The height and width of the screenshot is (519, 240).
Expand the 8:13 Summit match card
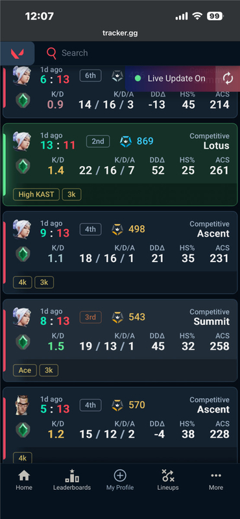pyautogui.click(x=120, y=341)
